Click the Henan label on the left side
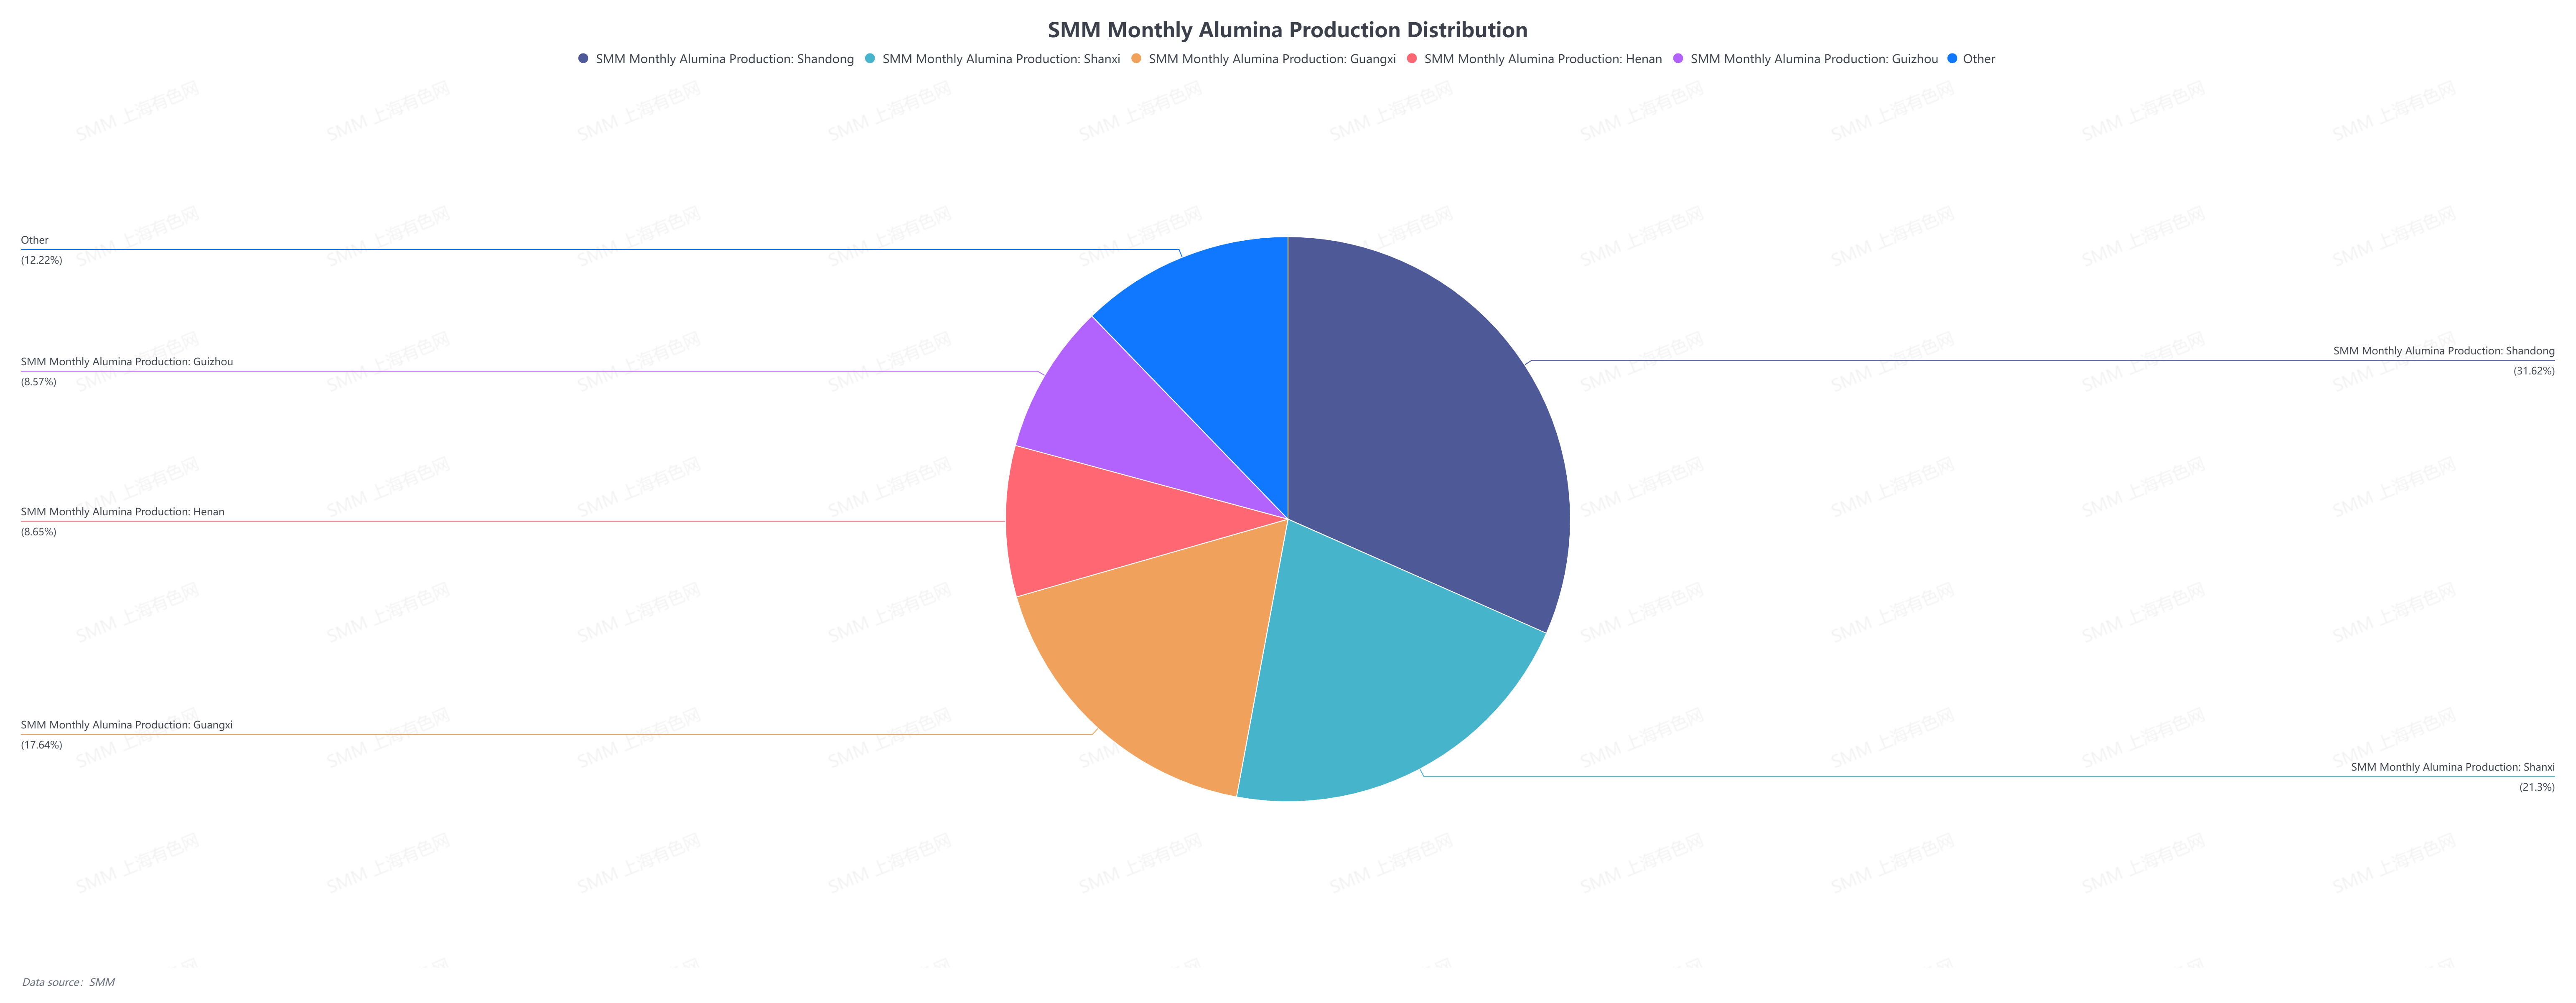Viewport: 2576px width, 1003px height. [x=123, y=512]
